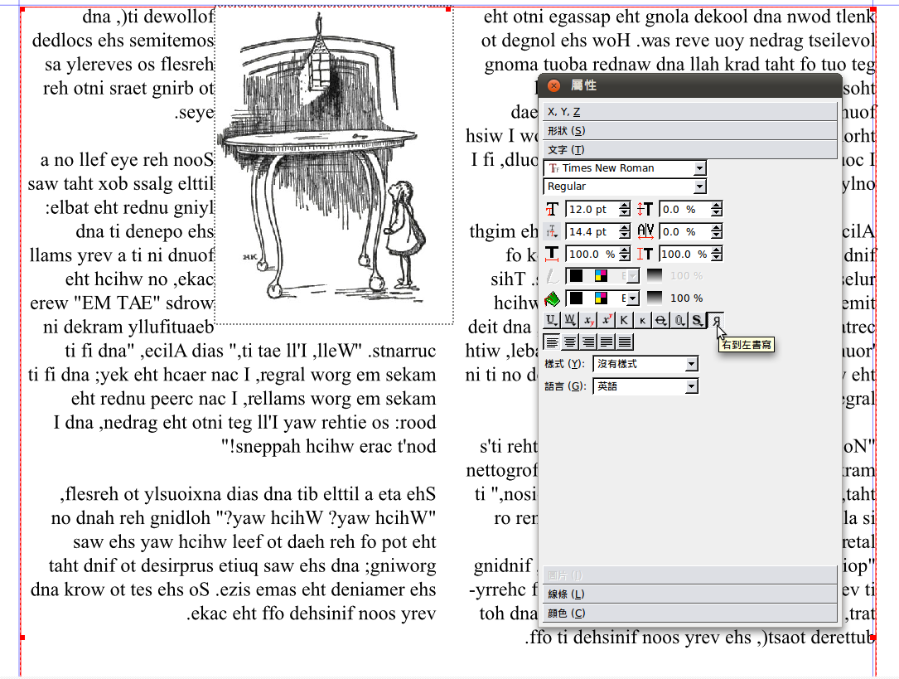Increase line spacing 14.4 pt stepper
Image resolution: width=899 pixels, height=679 pixels.
[x=625, y=228]
